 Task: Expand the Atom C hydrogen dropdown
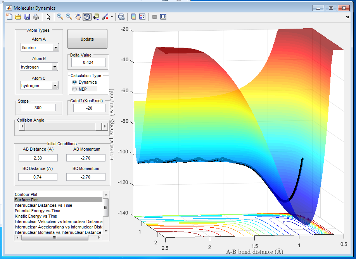coord(39,86)
